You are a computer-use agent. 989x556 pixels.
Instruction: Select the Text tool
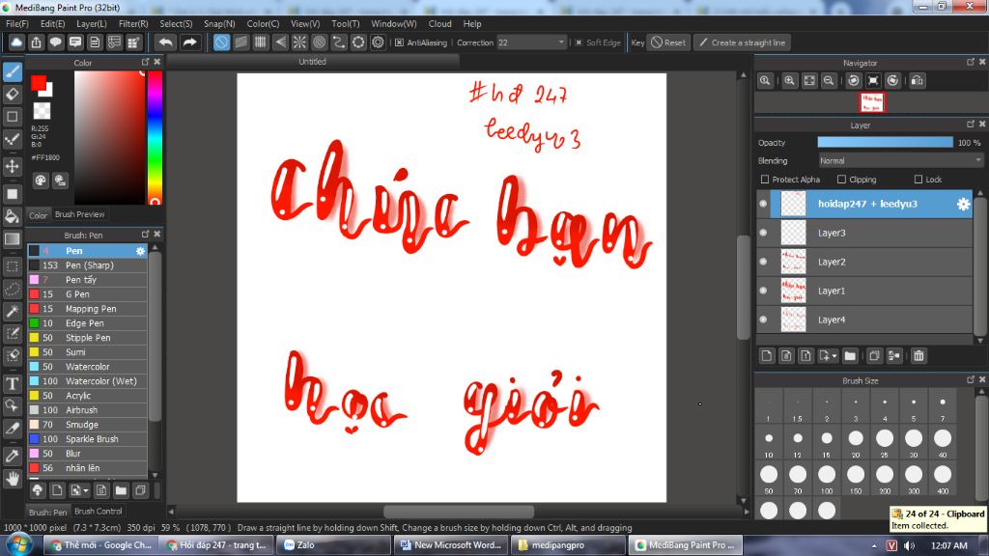pyautogui.click(x=13, y=383)
